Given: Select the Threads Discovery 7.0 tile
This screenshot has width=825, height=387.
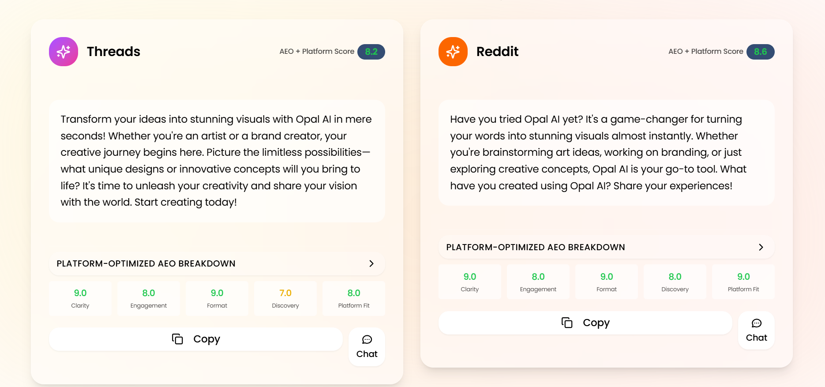Looking at the screenshot, I should point(285,298).
